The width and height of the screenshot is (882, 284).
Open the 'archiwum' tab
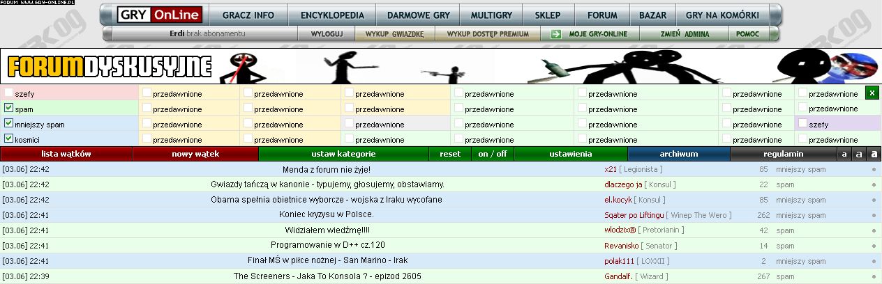point(678,154)
